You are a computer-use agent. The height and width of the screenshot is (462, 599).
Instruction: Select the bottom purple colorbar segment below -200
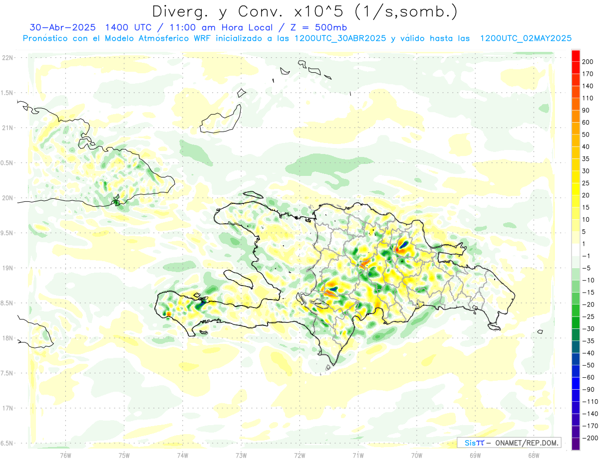[576, 444]
